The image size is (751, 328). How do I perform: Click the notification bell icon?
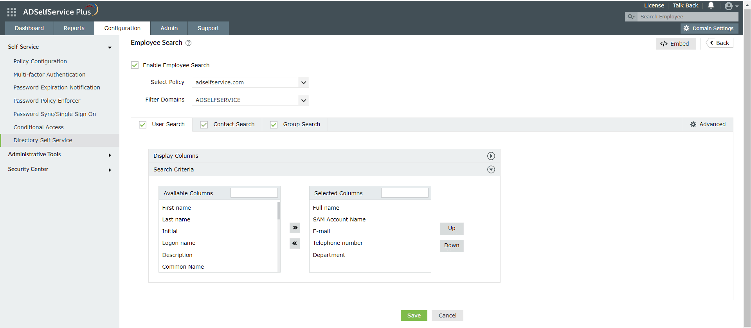tap(711, 5)
